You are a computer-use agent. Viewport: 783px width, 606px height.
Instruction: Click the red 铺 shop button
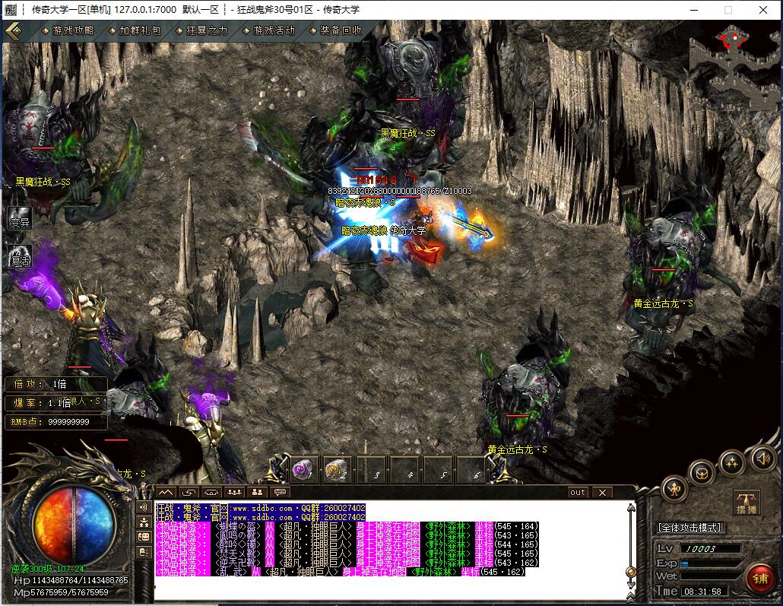coord(760,579)
